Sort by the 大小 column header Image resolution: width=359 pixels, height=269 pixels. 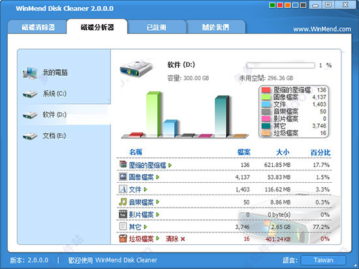[x=283, y=152]
